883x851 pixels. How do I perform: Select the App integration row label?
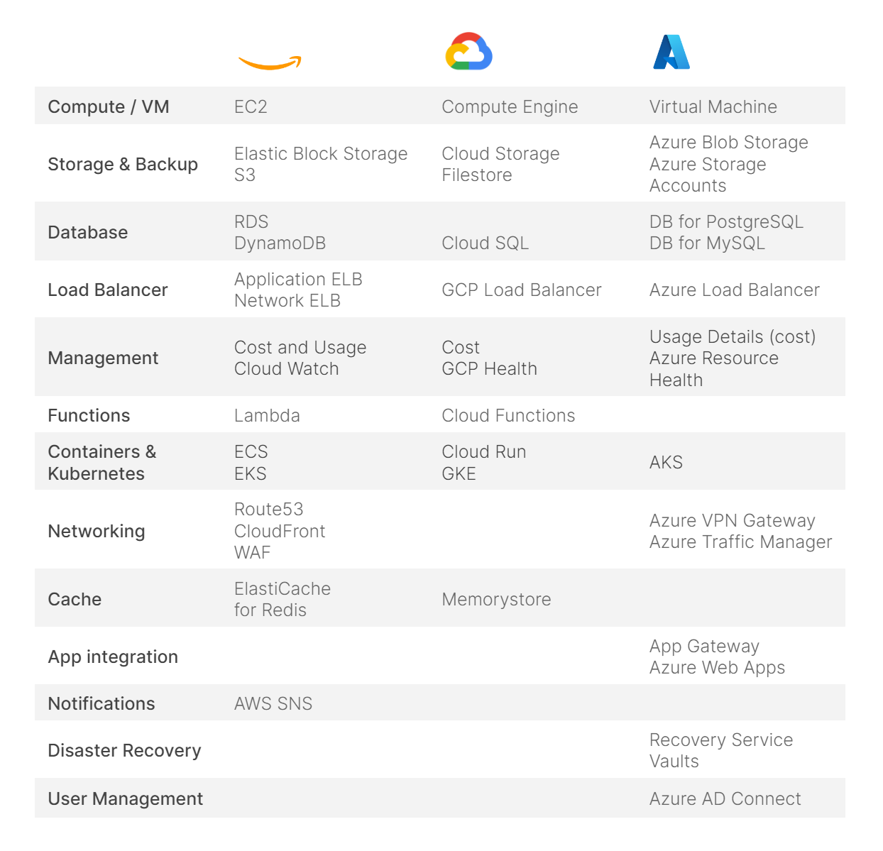113,657
